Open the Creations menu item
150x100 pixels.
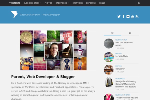point(77,3)
